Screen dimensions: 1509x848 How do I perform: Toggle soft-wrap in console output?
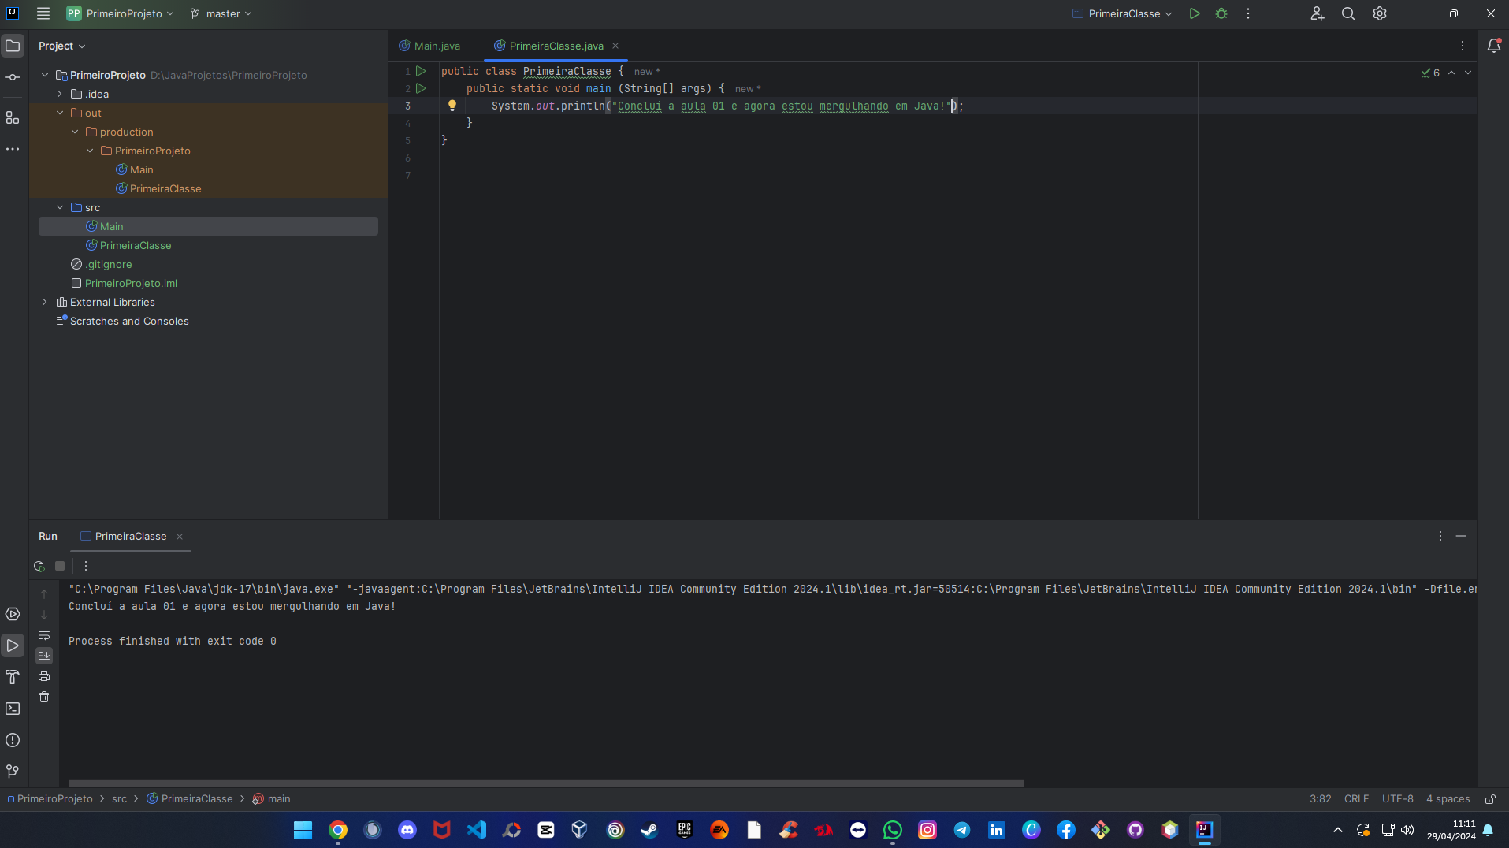click(x=44, y=635)
